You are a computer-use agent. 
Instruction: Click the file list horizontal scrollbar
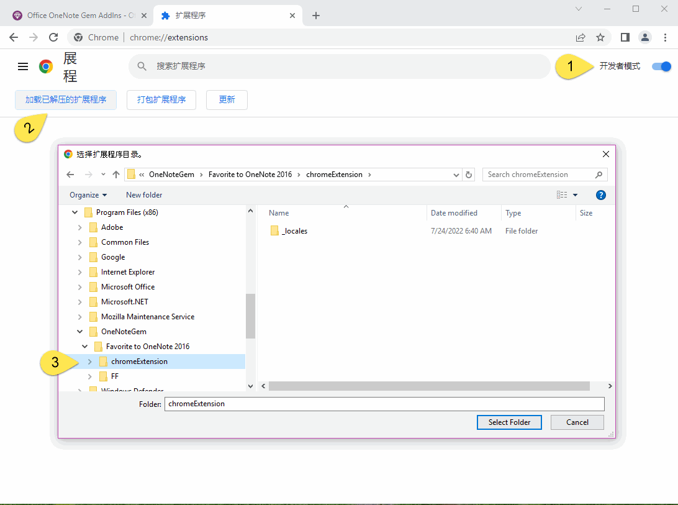click(x=429, y=386)
